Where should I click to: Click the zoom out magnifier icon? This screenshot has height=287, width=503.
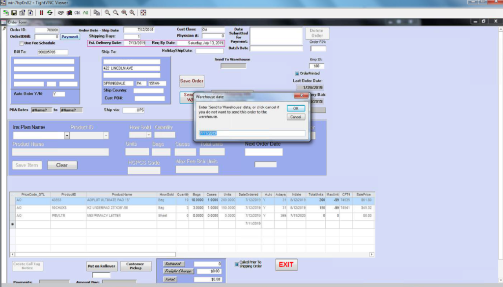point(115,12)
